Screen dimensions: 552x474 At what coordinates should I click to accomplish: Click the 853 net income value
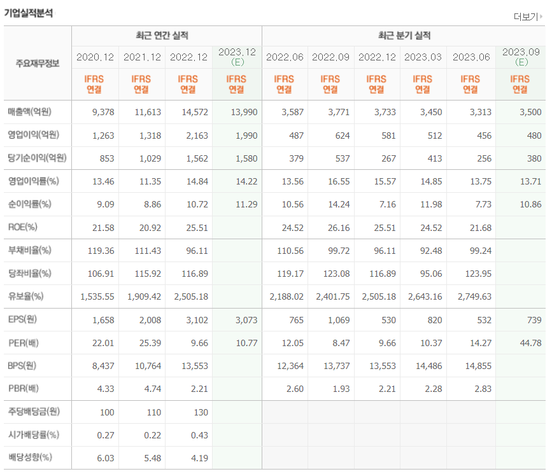pos(107,158)
